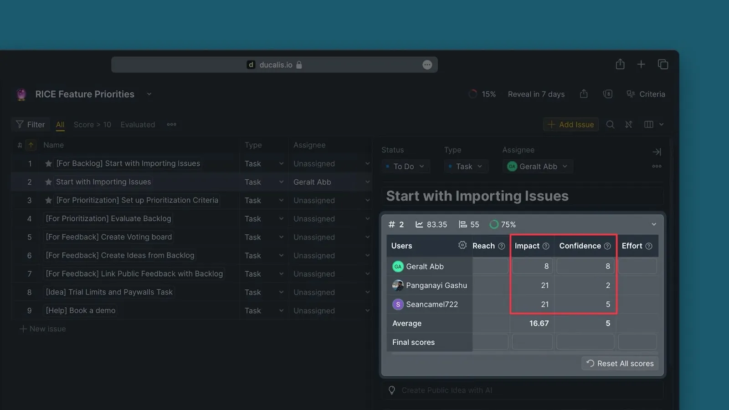Click the Add Issue button

point(570,125)
